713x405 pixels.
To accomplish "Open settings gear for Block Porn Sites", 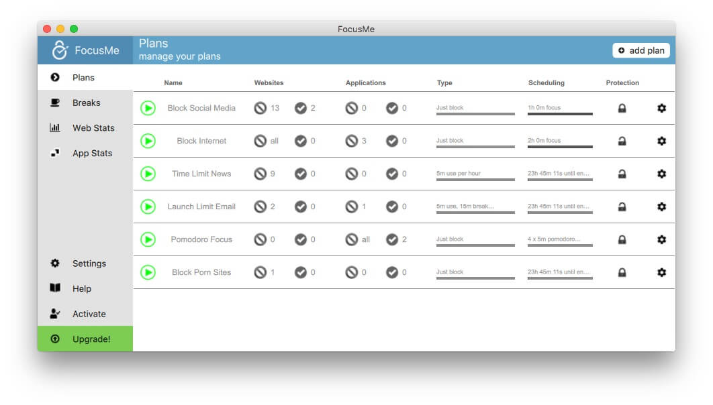I will pyautogui.click(x=661, y=272).
